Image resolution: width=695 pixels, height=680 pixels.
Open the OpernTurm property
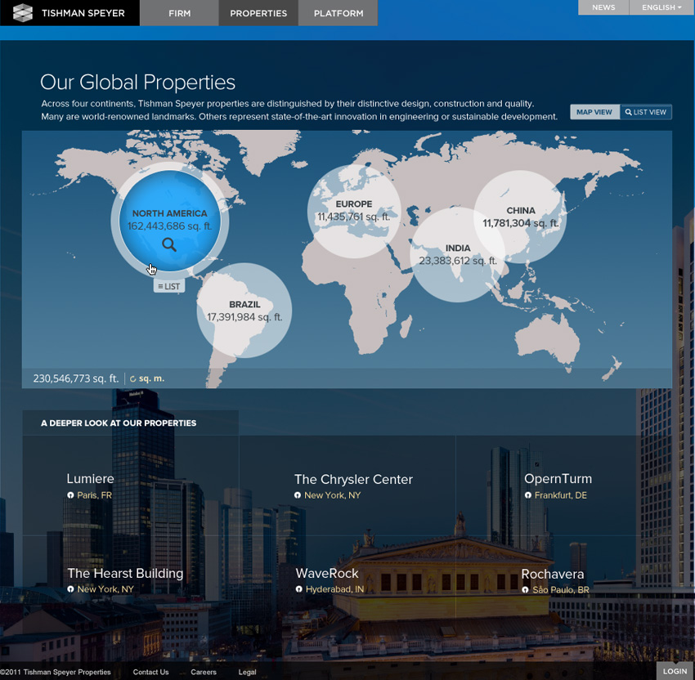click(x=558, y=479)
